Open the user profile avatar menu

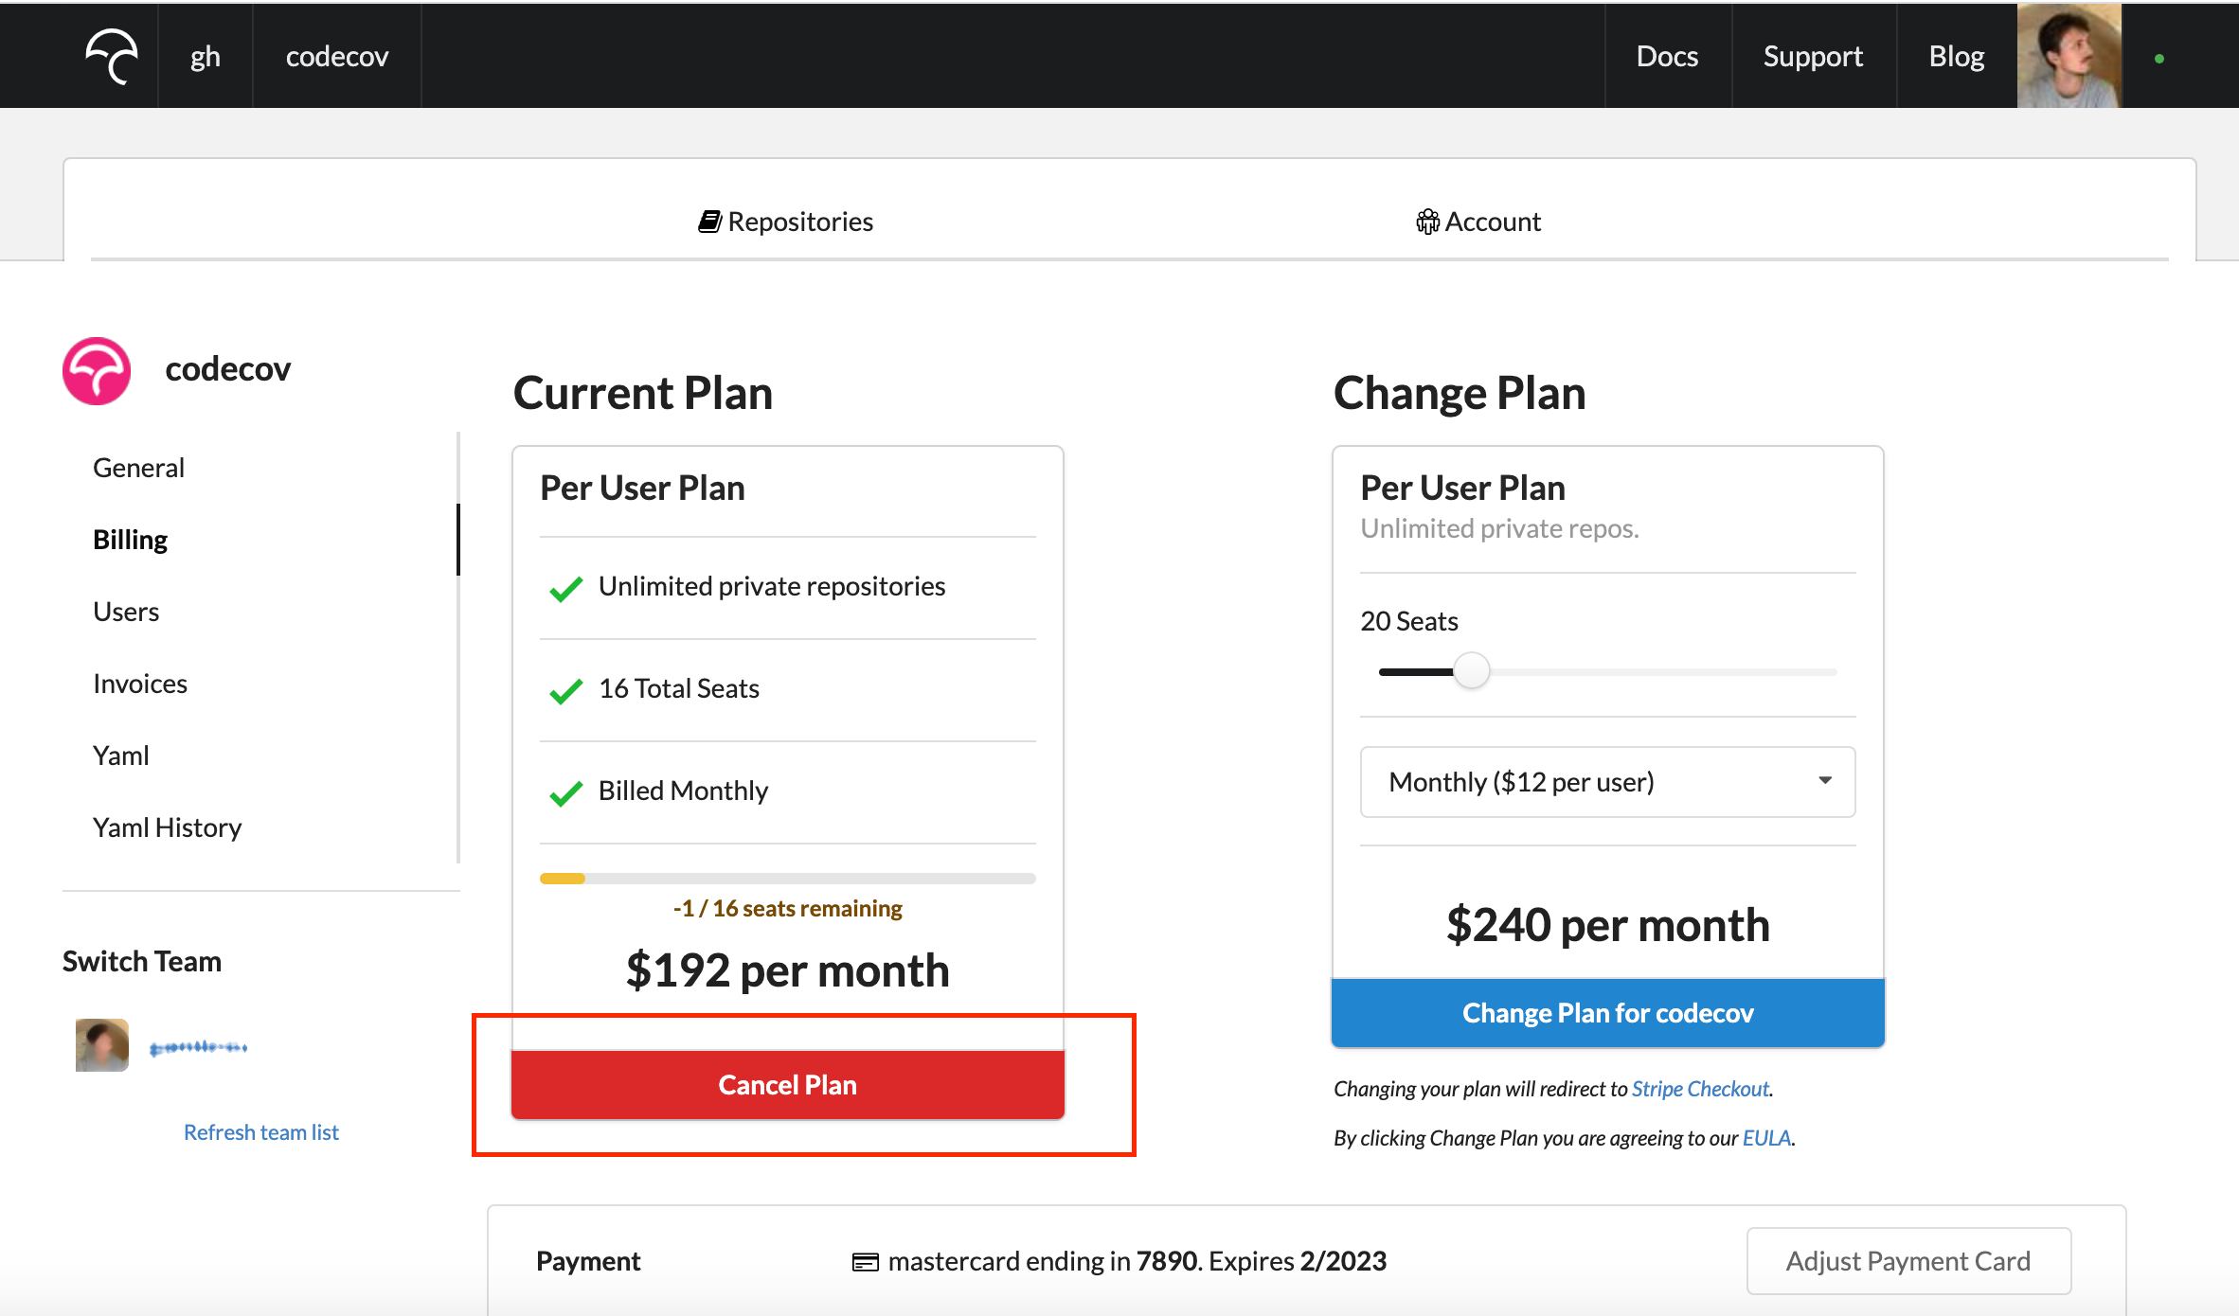[x=2069, y=56]
